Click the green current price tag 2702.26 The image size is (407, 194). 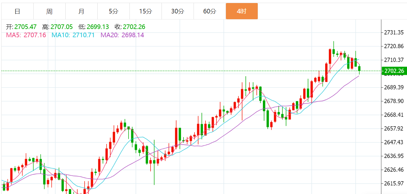[x=394, y=71]
